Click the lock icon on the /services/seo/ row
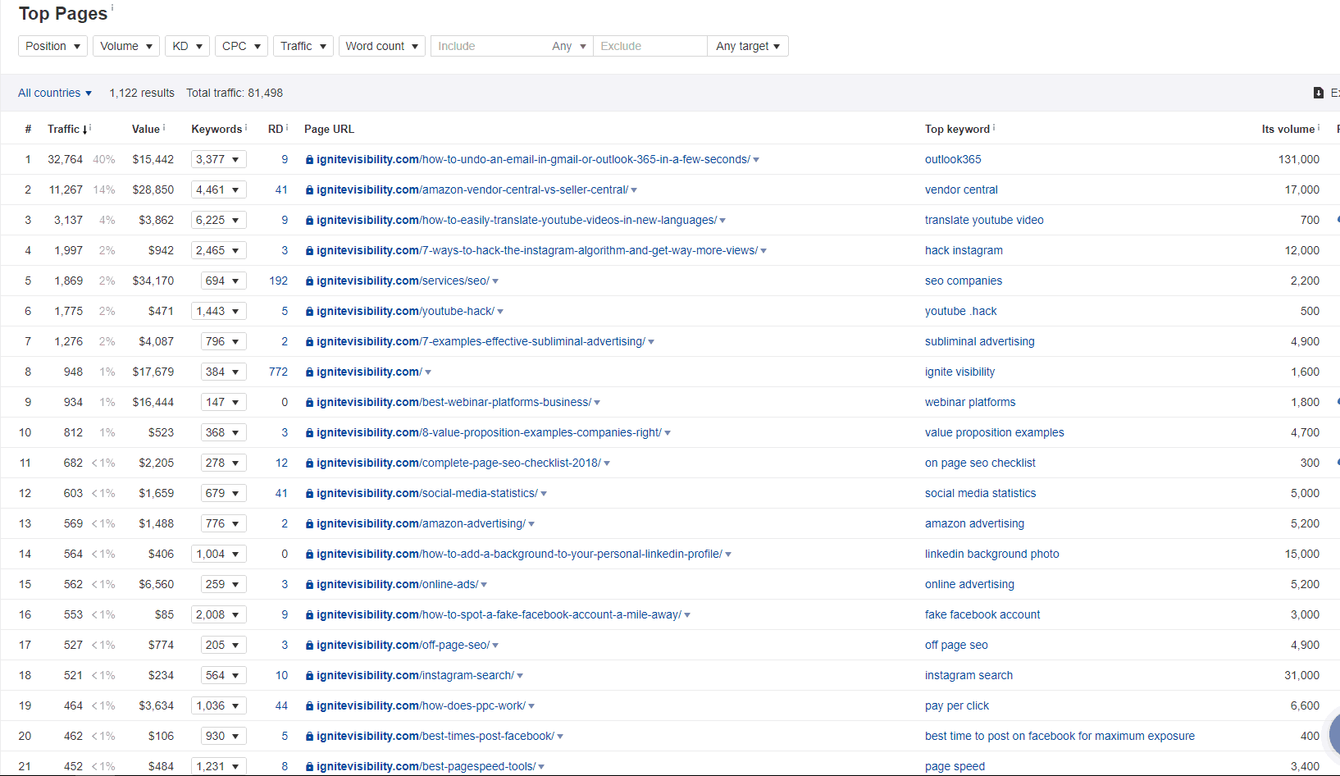This screenshot has height=776, width=1340. pyautogui.click(x=308, y=281)
